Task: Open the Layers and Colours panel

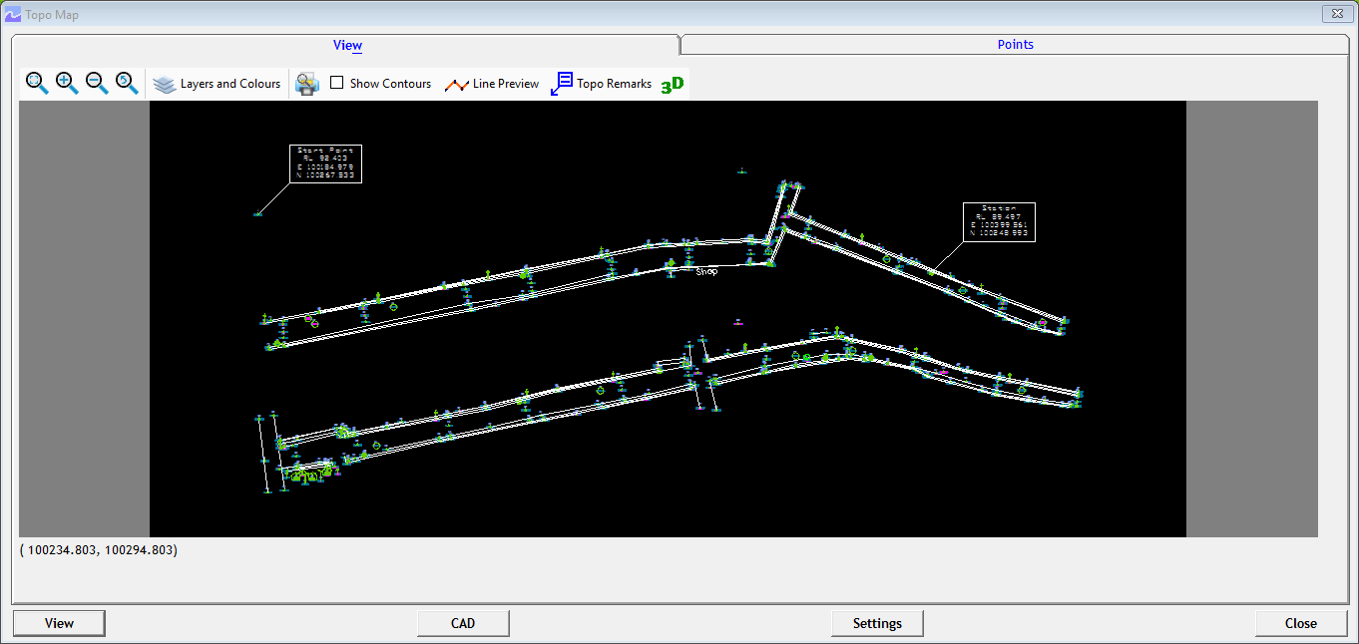Action: (218, 83)
